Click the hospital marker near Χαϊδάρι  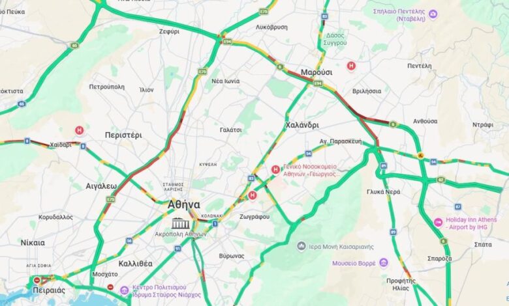click(79, 130)
